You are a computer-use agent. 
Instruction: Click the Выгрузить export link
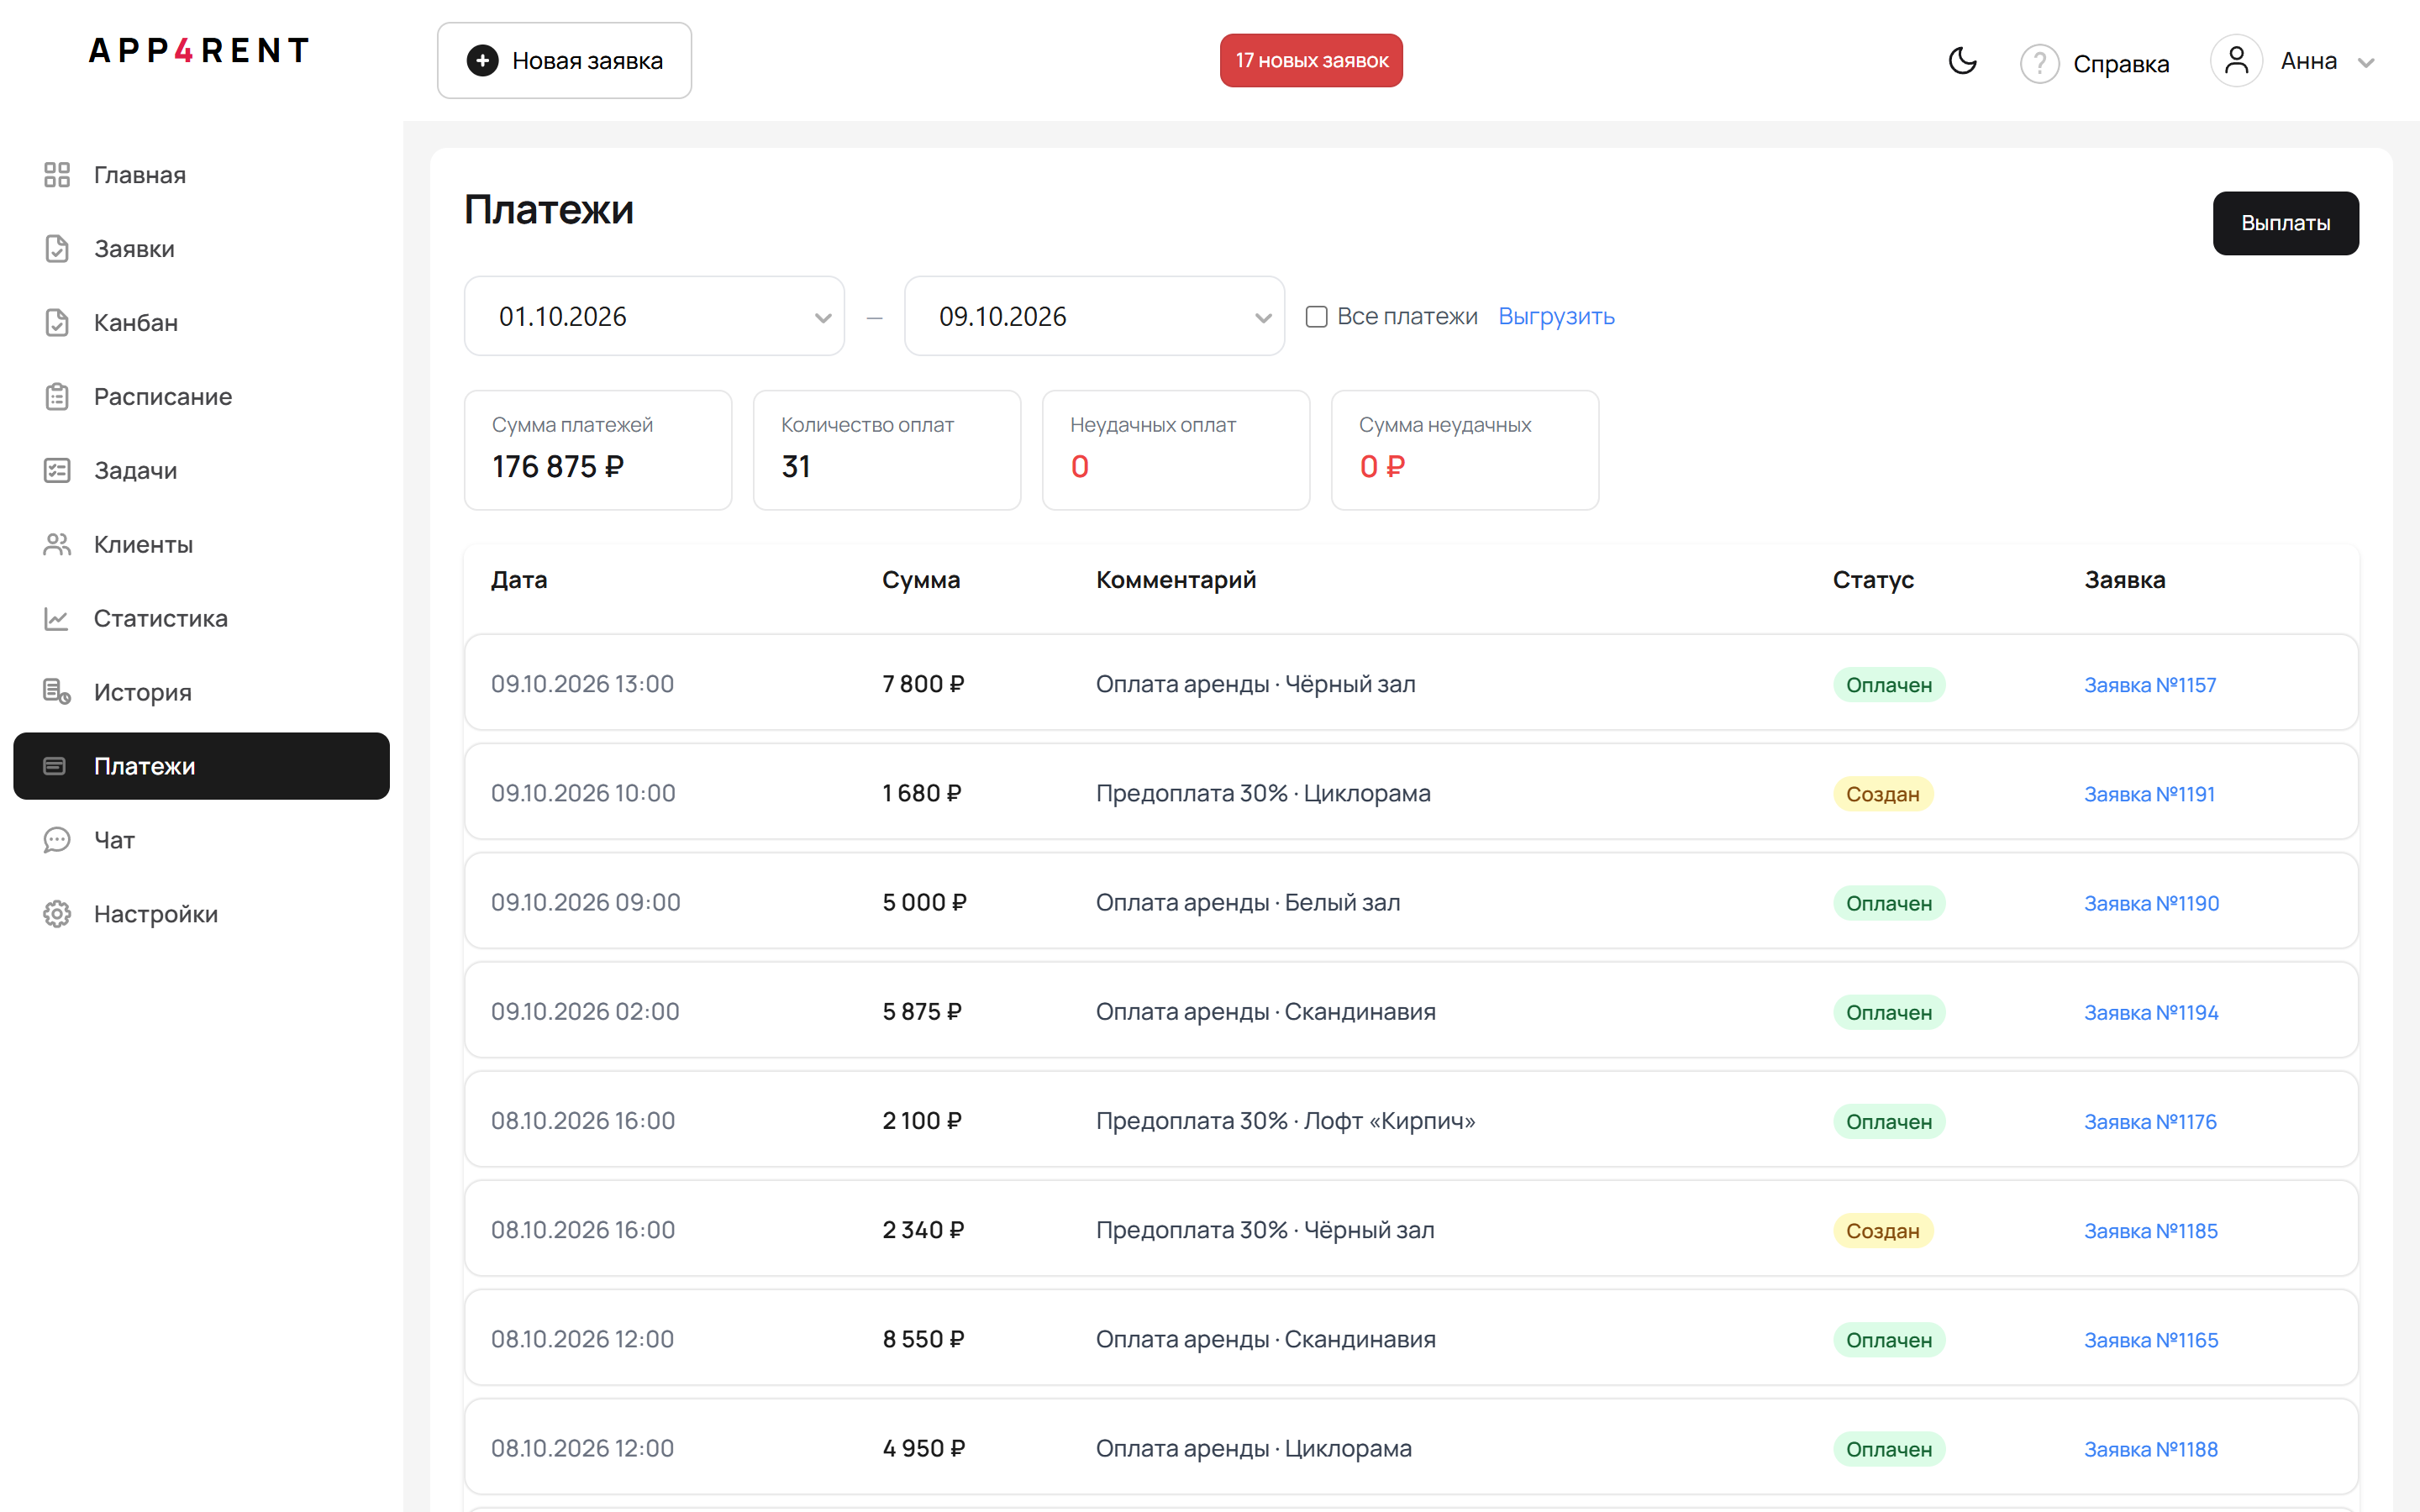[1556, 317]
